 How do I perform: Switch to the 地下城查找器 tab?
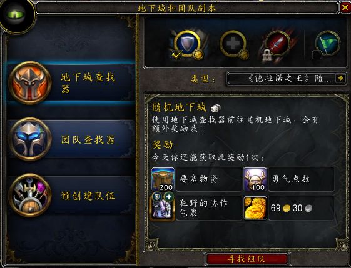71,83
